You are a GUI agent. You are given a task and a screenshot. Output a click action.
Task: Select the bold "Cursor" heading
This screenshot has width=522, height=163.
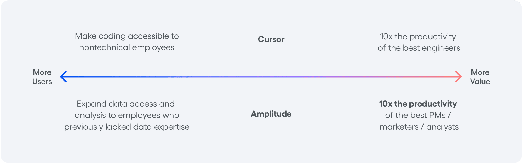click(271, 40)
